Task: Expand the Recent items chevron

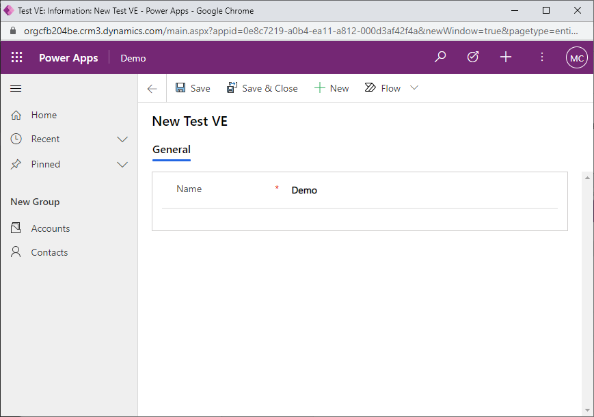Action: [122, 139]
